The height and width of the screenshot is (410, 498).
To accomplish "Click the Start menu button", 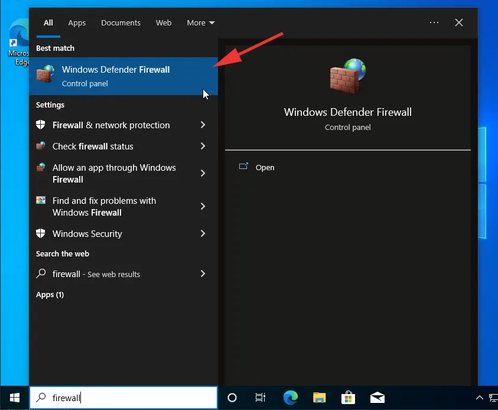I will (x=14, y=398).
